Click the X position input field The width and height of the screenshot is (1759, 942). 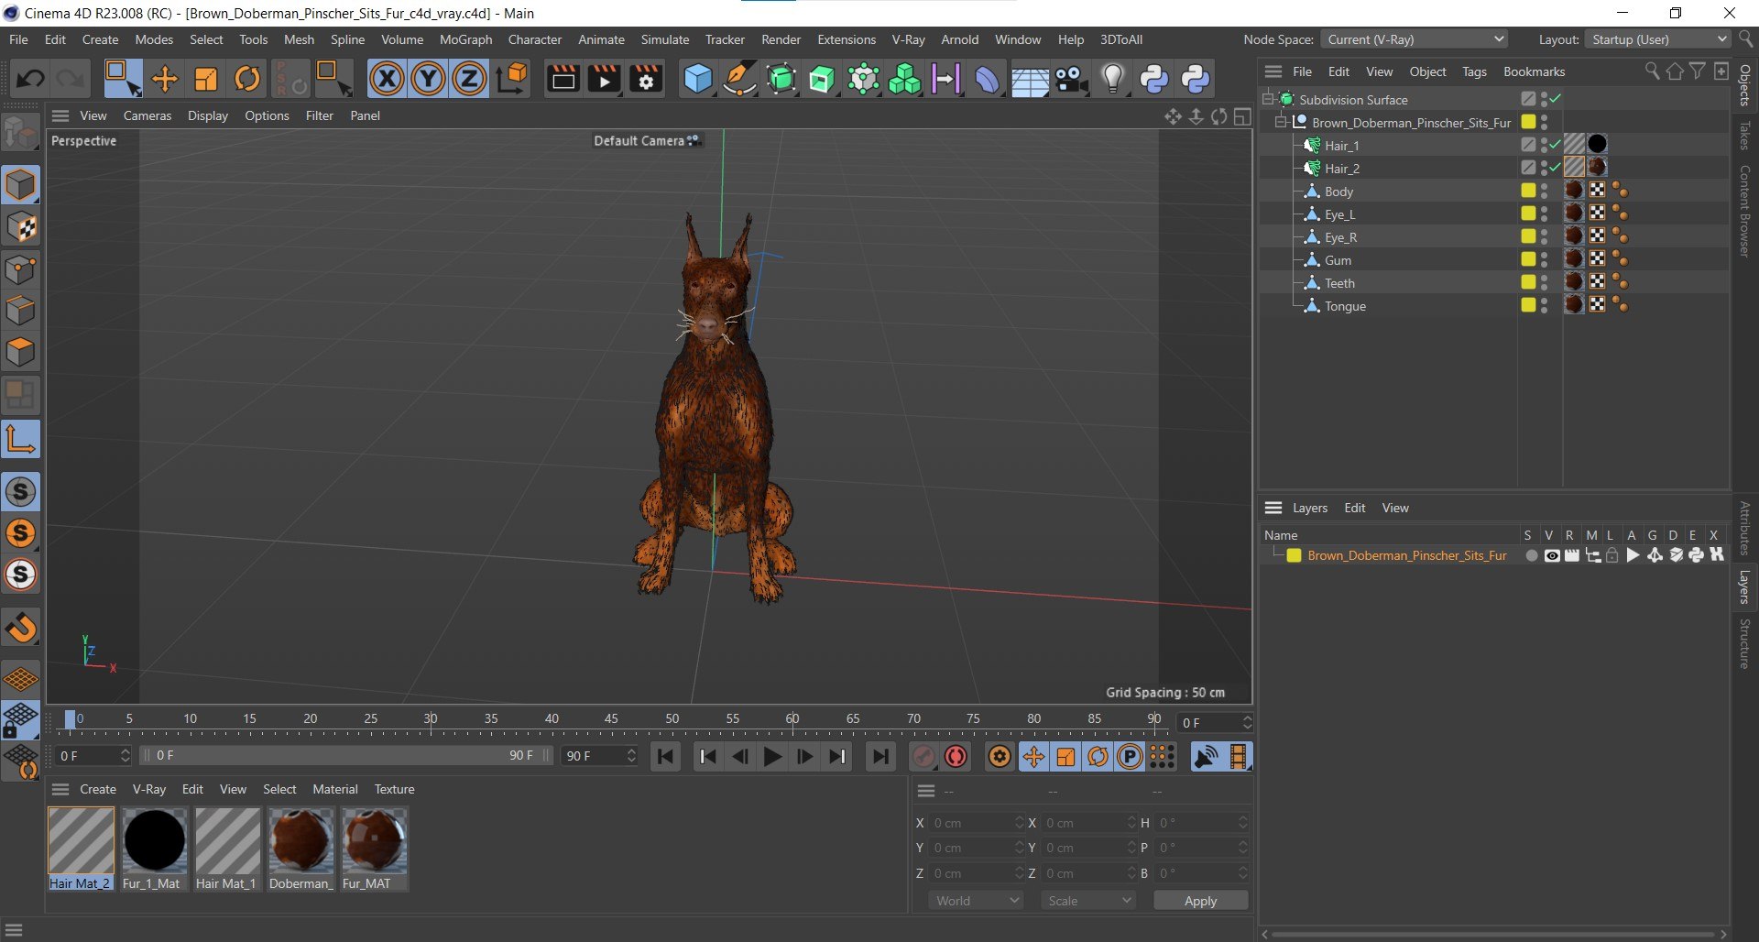pos(977,823)
